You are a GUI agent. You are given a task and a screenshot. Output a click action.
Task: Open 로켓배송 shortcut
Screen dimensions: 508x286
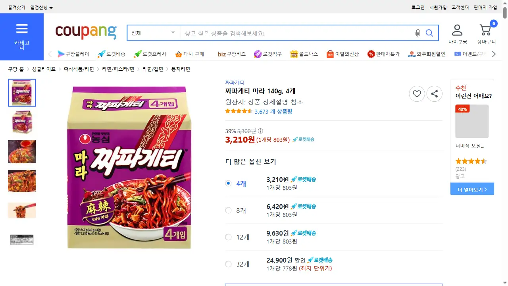coord(112,54)
